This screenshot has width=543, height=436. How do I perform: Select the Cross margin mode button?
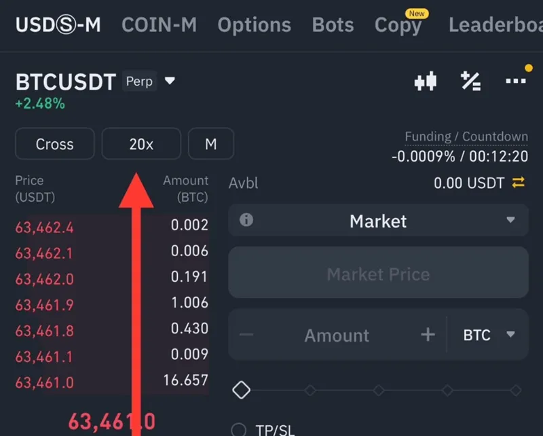tap(54, 144)
